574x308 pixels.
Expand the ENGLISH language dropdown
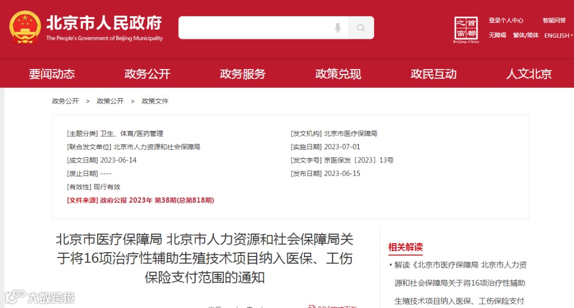(x=558, y=36)
